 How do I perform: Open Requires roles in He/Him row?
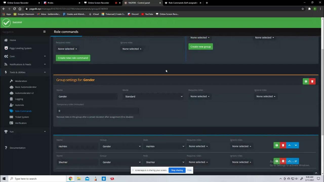point(198,146)
